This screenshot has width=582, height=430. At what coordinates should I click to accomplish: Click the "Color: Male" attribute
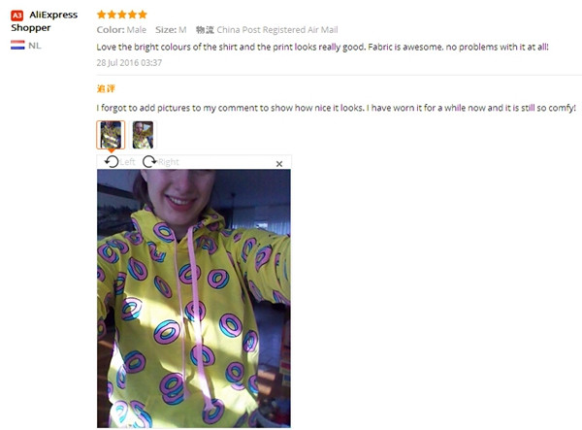tap(121, 30)
